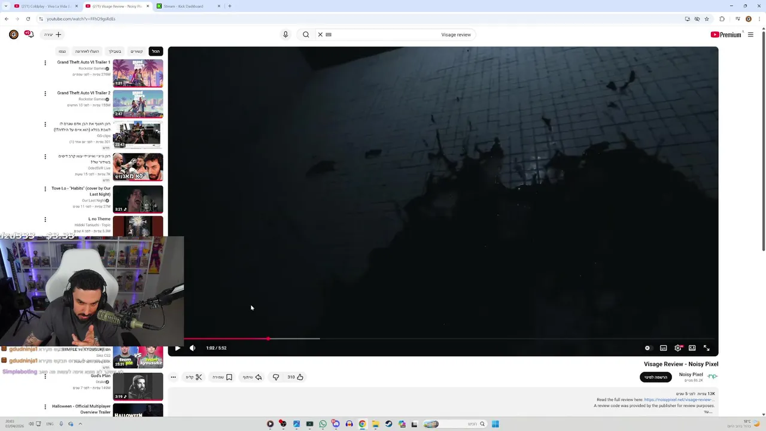The height and width of the screenshot is (431, 766).
Task: Create a clip with scissors button
Action: point(194,377)
